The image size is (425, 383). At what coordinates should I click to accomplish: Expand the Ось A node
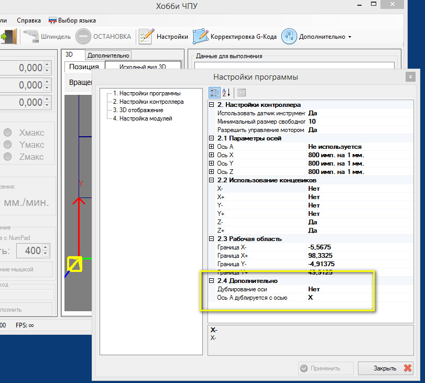pos(211,147)
